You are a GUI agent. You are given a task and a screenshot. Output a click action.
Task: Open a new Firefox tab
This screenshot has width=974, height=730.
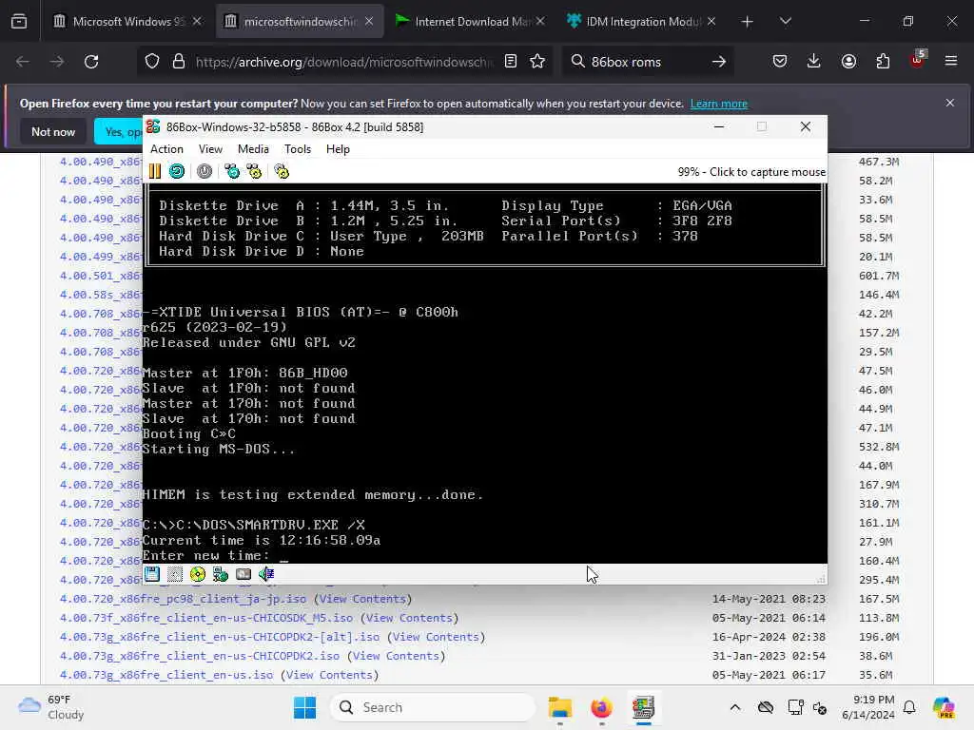[748, 22]
